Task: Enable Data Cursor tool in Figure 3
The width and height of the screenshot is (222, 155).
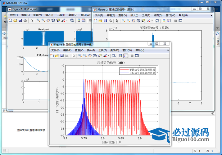Action: coord(100,56)
